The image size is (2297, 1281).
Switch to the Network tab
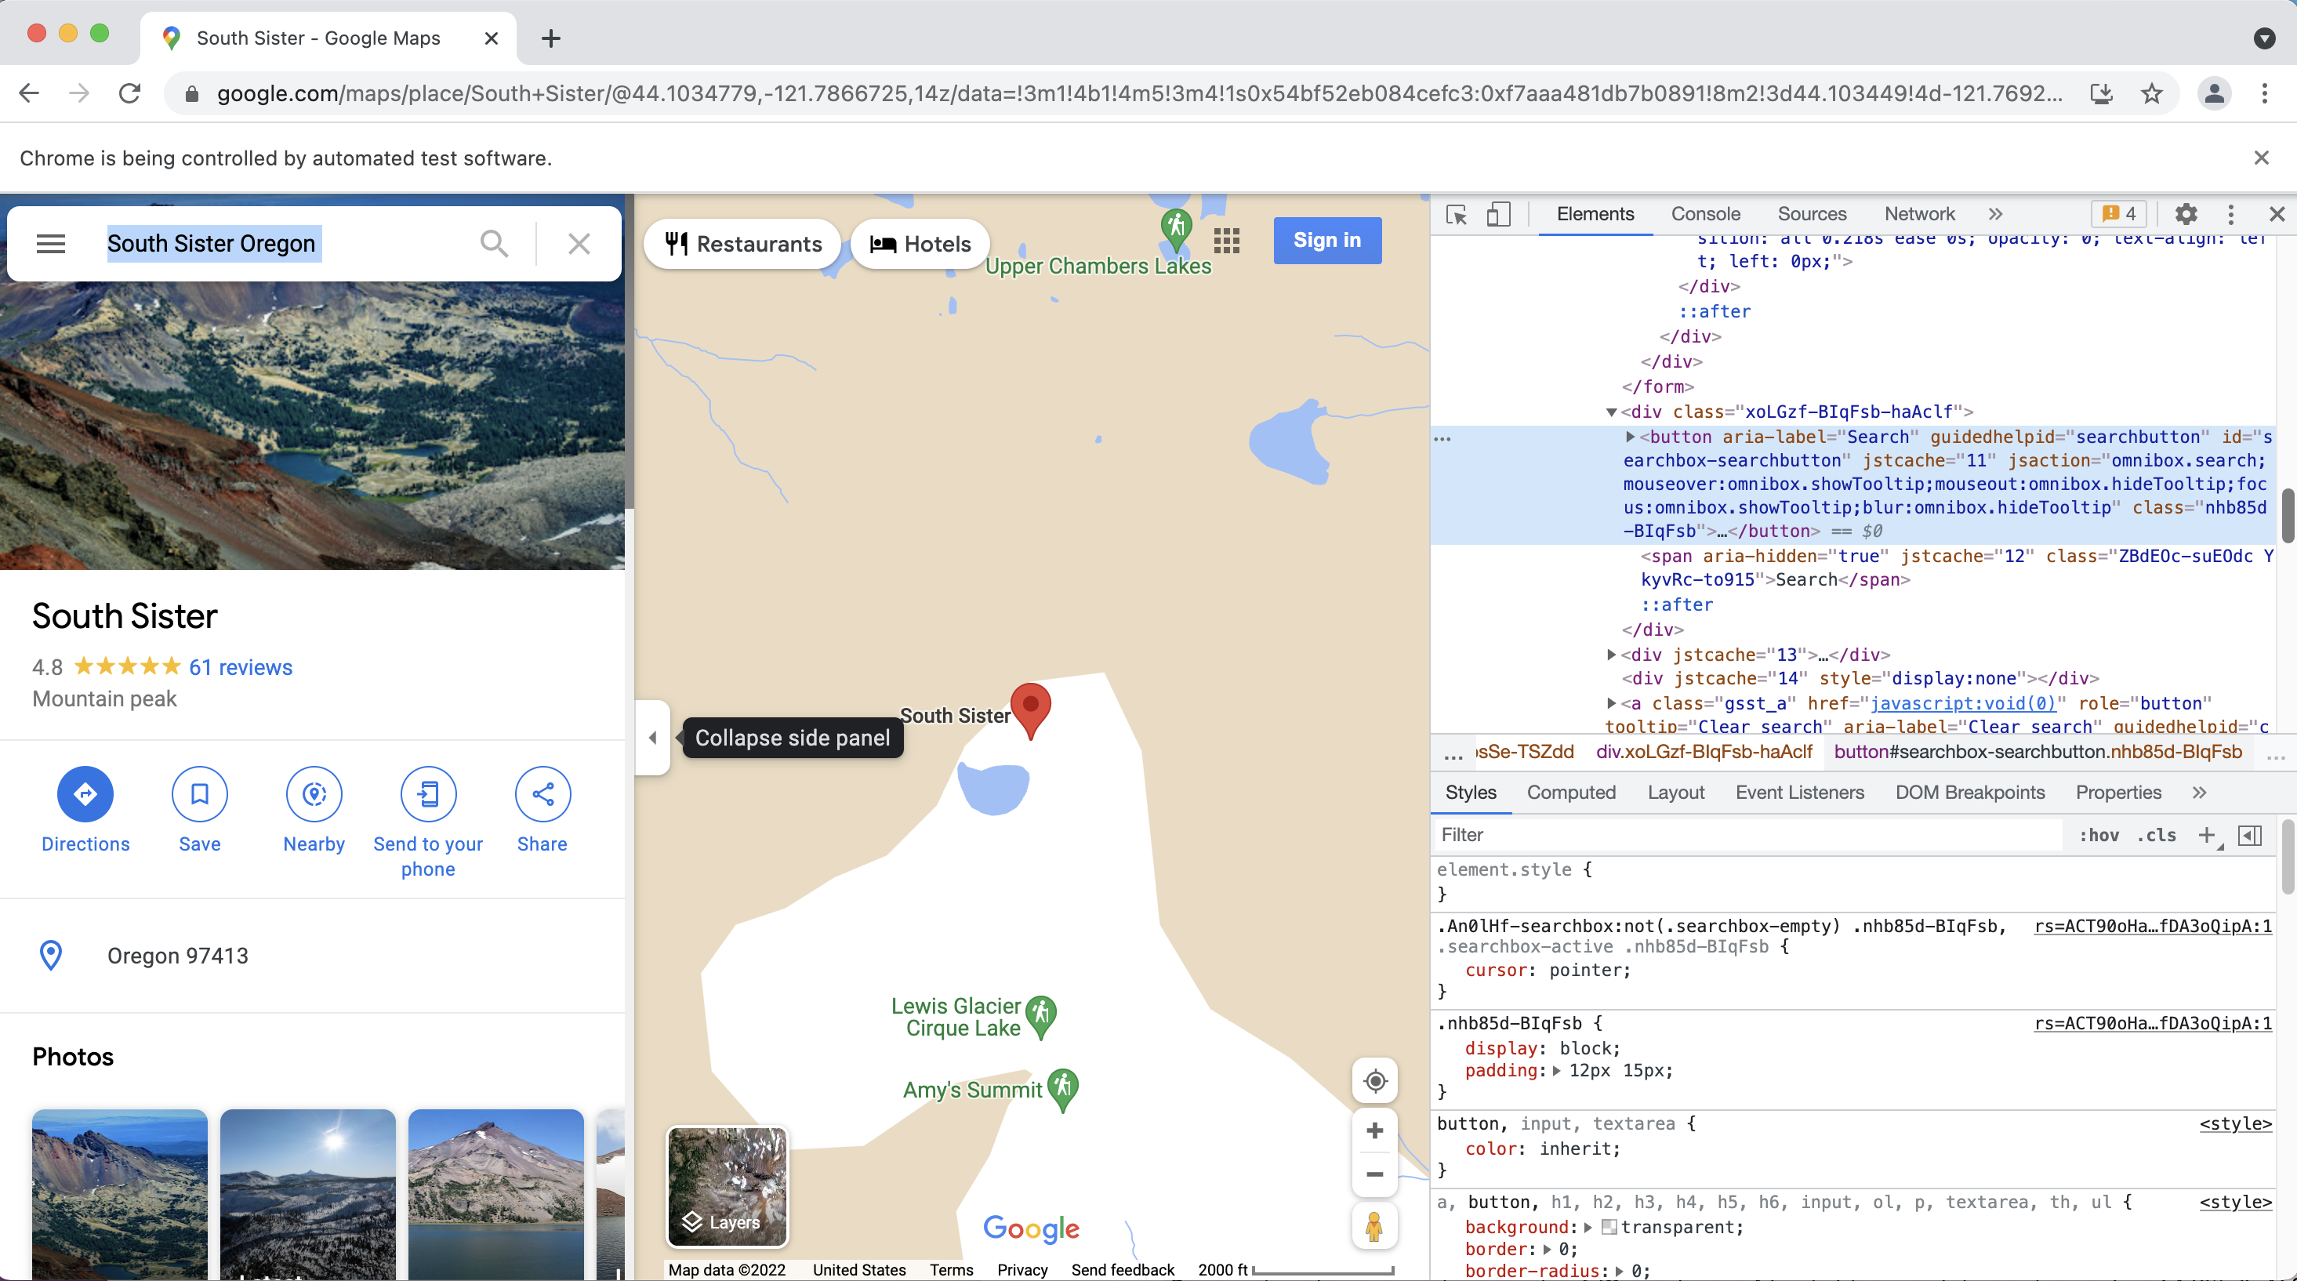1919,214
